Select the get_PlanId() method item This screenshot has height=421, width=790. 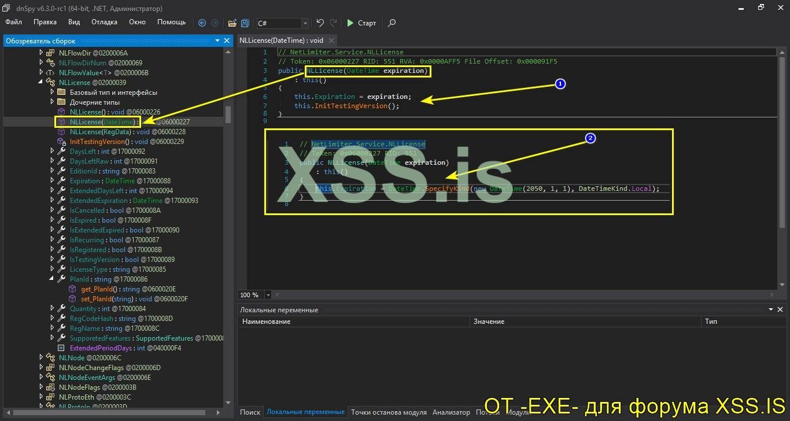[99, 289]
